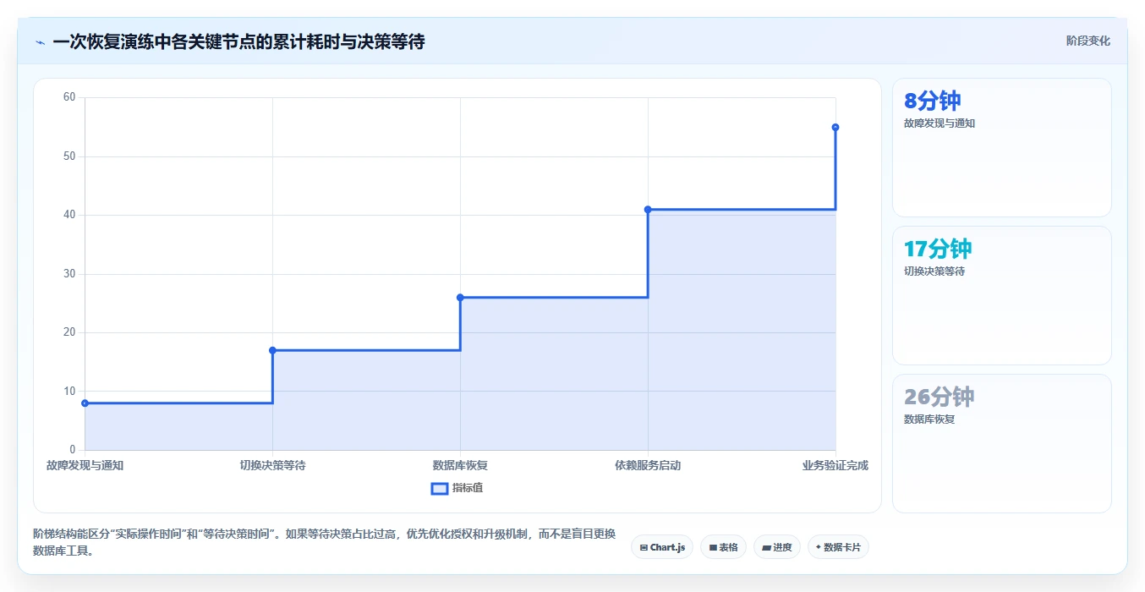
Task: Open the 8分钟 故障发现与通知 card
Action: (1002, 147)
